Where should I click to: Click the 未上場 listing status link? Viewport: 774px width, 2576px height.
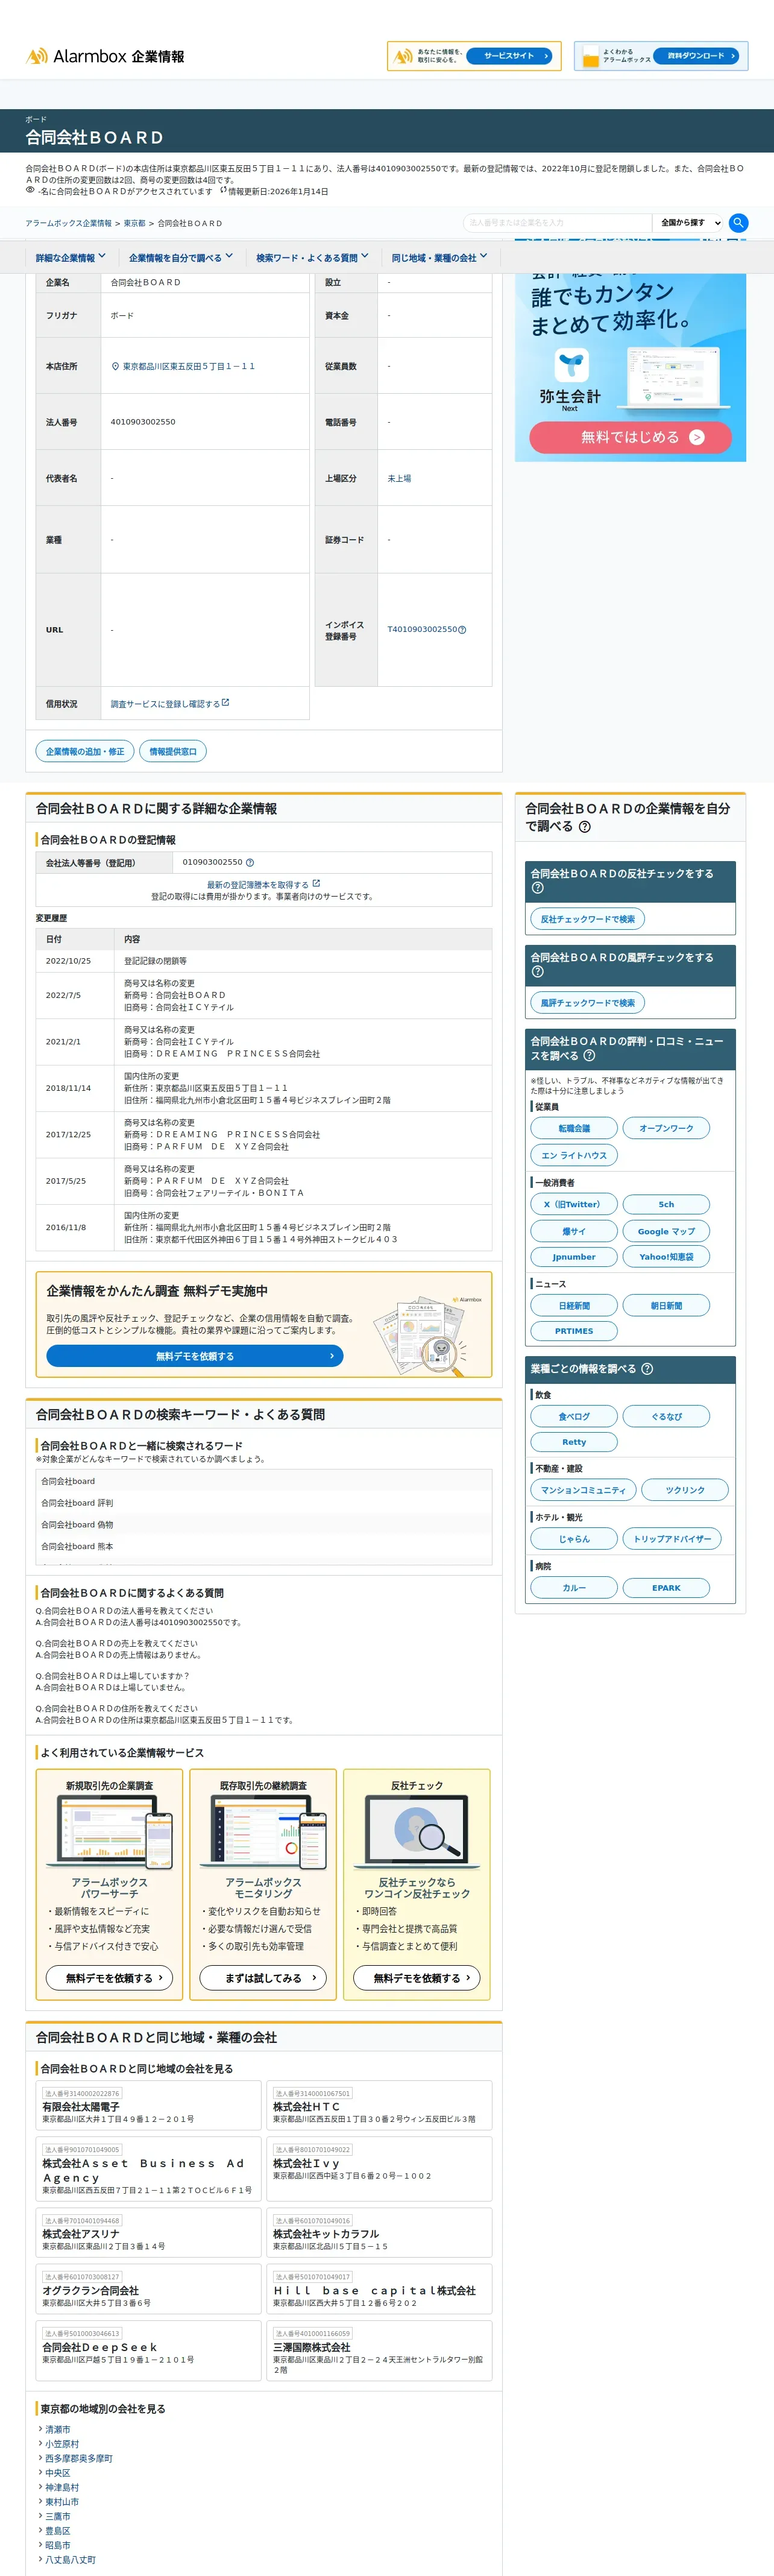(x=399, y=479)
